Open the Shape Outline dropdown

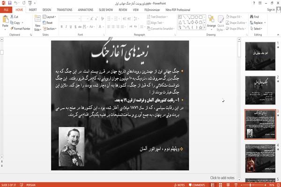point(236,23)
